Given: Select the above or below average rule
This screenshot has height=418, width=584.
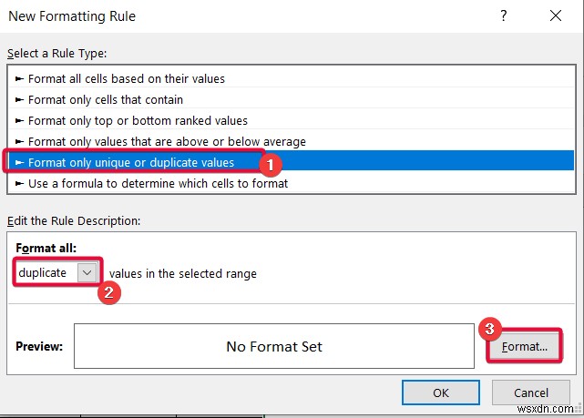Looking at the screenshot, I should tap(167, 142).
